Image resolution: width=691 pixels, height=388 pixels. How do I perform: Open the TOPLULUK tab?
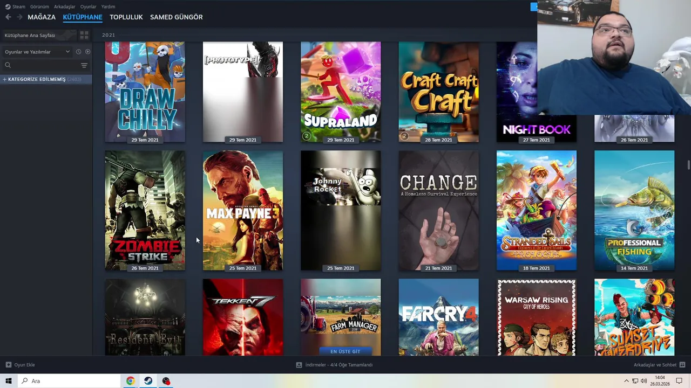pyautogui.click(x=126, y=17)
